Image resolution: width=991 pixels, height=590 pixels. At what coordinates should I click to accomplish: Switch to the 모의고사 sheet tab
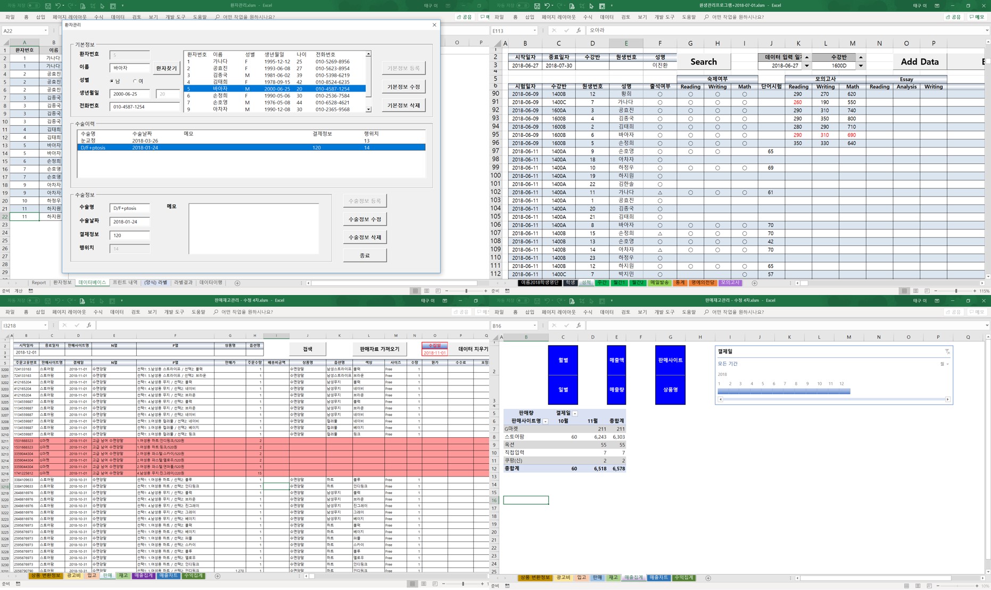click(730, 283)
